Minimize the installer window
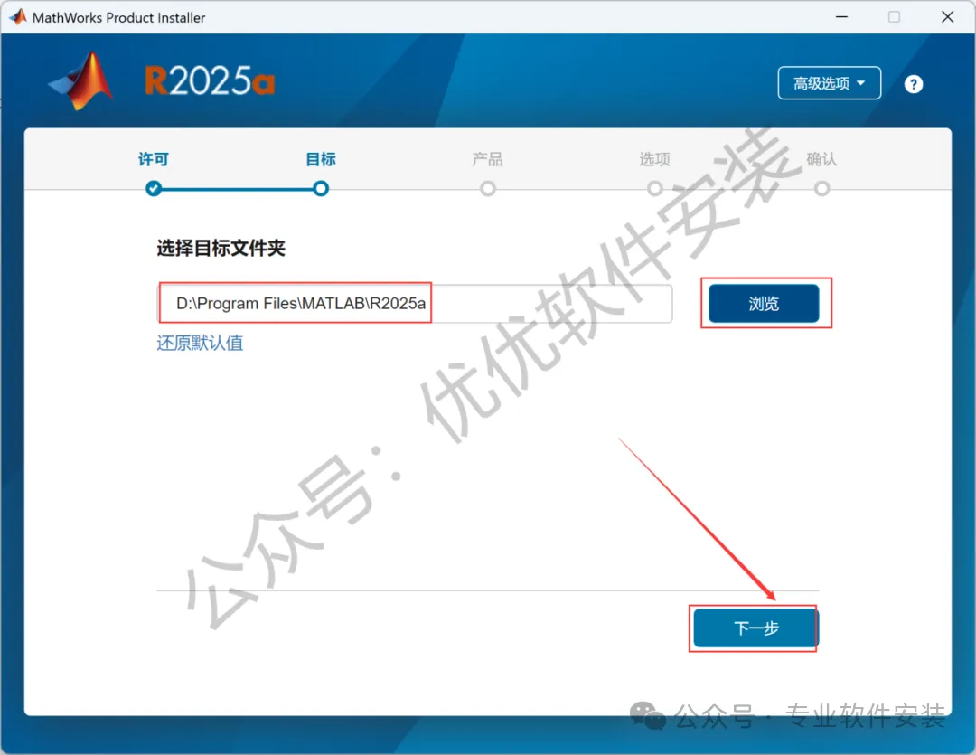The image size is (976, 755). pos(841,17)
